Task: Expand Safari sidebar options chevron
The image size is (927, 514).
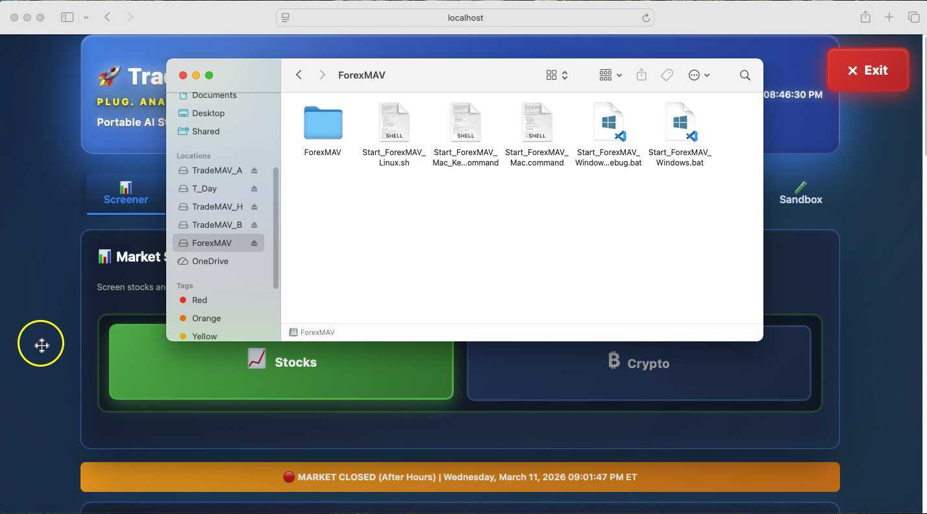Action: tap(86, 18)
